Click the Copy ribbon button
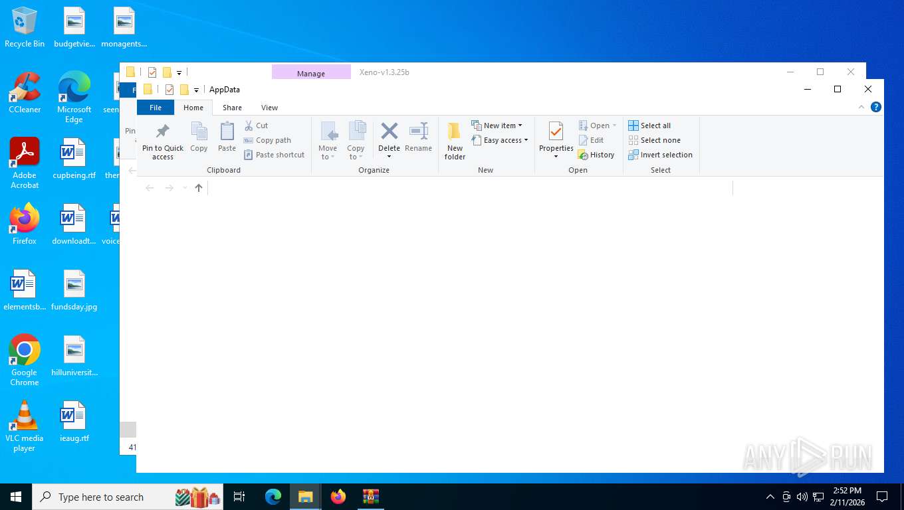 [x=199, y=137]
